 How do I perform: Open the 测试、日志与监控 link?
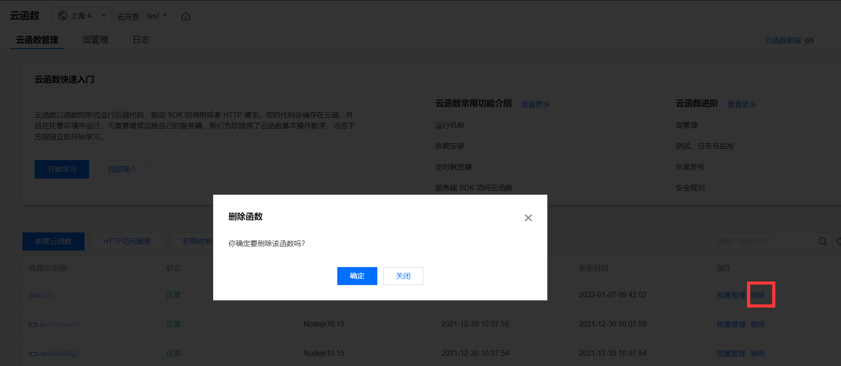[x=705, y=146]
